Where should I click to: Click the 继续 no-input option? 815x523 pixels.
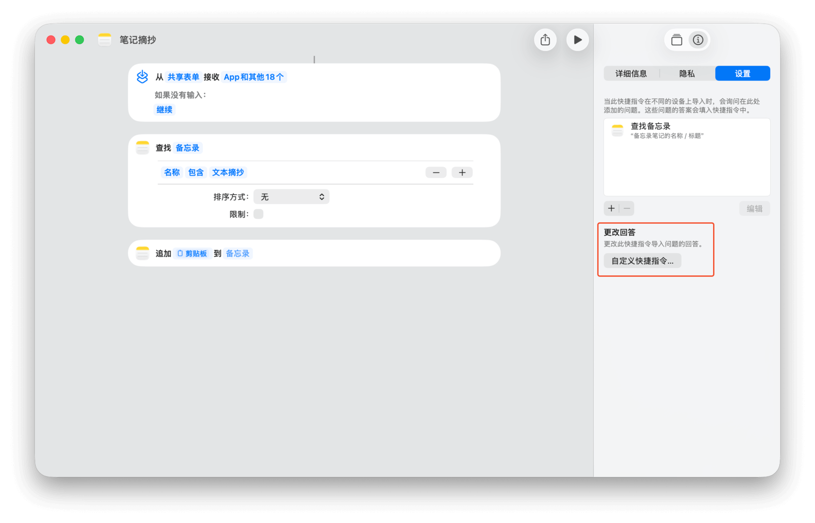tap(164, 110)
